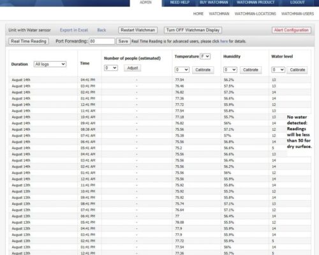This screenshot has height=255, width=319.
Task: Expand the Number of people adjustment dropdown
Action: tap(111, 68)
